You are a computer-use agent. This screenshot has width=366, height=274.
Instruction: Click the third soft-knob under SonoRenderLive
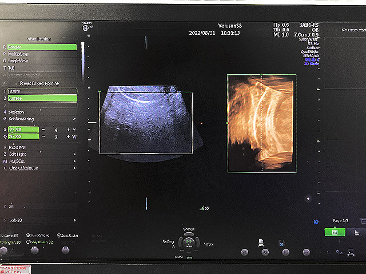coord(66,250)
